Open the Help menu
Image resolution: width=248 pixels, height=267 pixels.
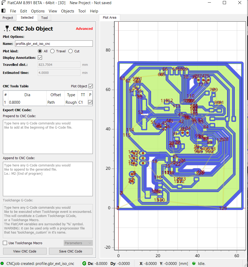click(94, 11)
